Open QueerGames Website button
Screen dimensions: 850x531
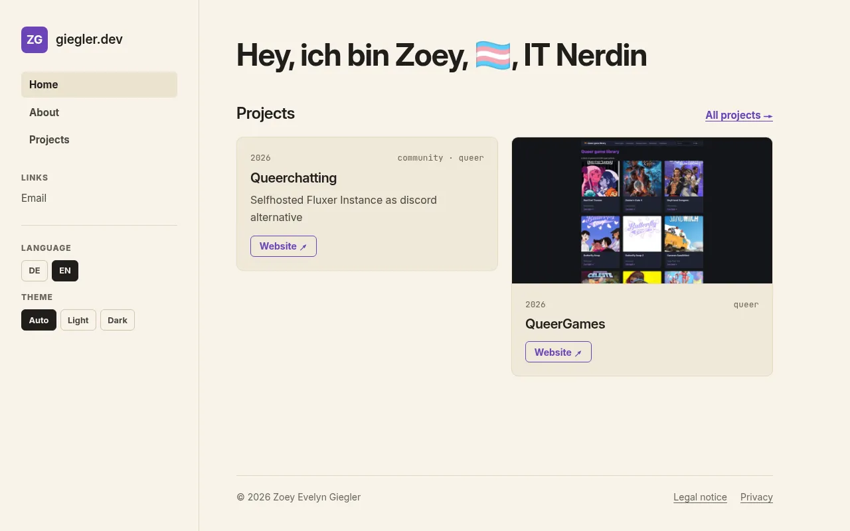pos(558,352)
